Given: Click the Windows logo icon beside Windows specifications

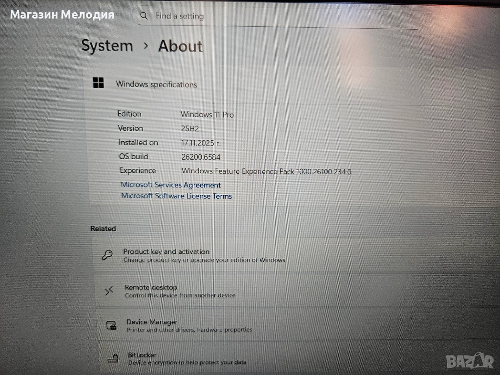Looking at the screenshot, I should coord(99,83).
